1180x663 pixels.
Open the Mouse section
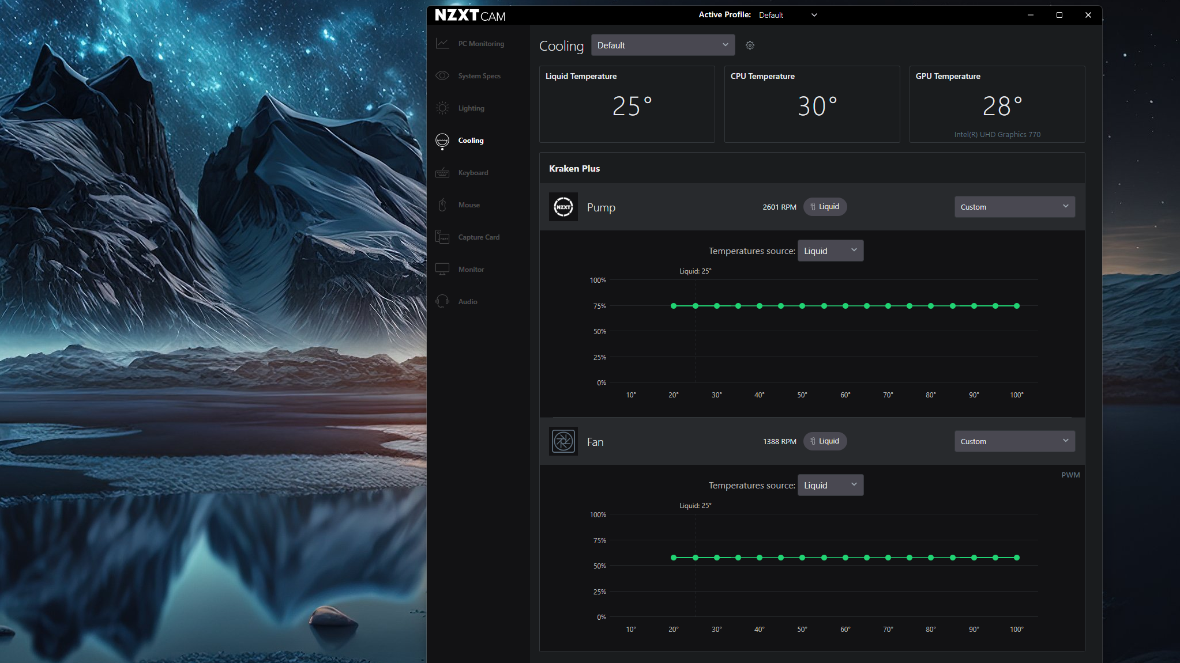point(469,205)
